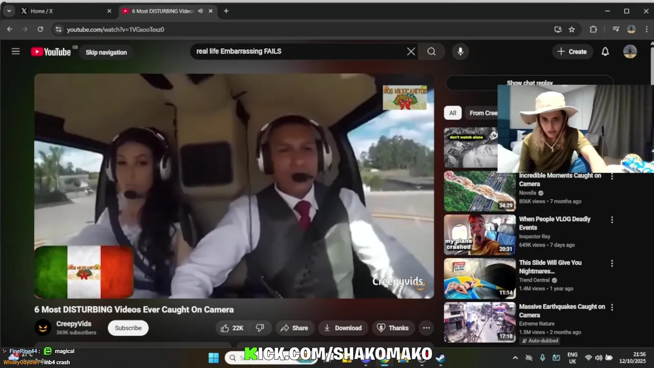Screen dimensions: 654x368
Task: Open options for When People VLOG video
Action: [612, 220]
